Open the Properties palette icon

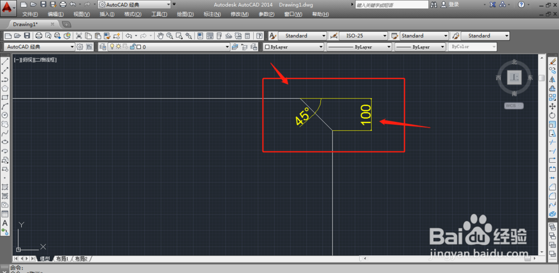click(x=200, y=36)
